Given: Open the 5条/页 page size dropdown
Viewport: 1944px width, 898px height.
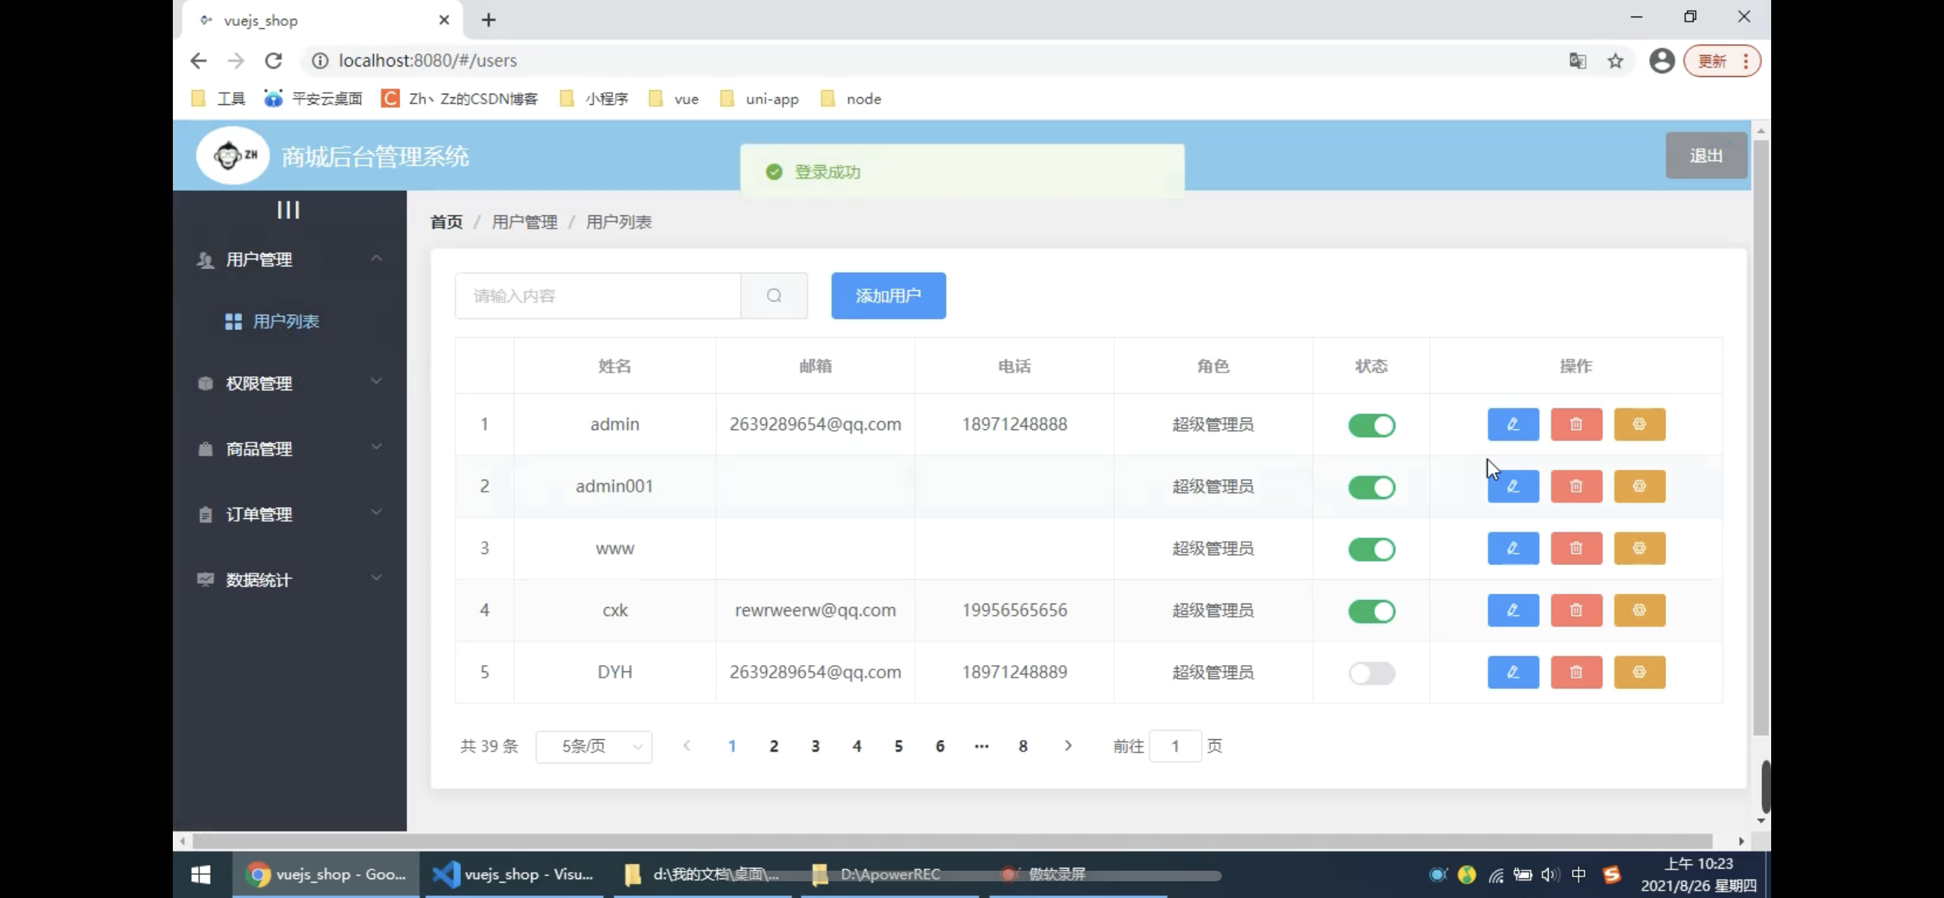Looking at the screenshot, I should (594, 746).
